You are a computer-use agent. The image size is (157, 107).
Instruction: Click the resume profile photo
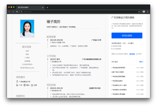27,29
